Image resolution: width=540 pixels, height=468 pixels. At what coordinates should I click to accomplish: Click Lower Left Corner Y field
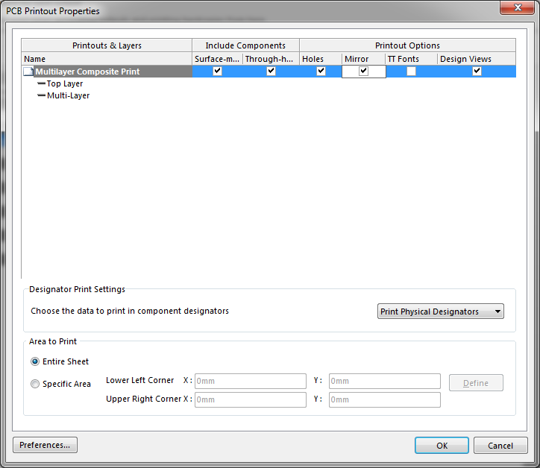[x=385, y=382]
